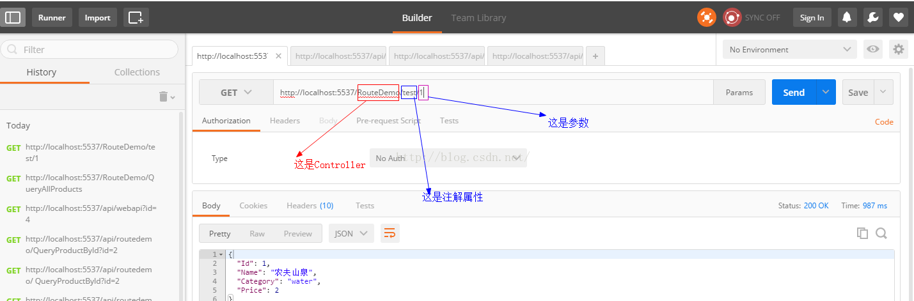Click the Import button
The width and height of the screenshot is (914, 301).
98,17
